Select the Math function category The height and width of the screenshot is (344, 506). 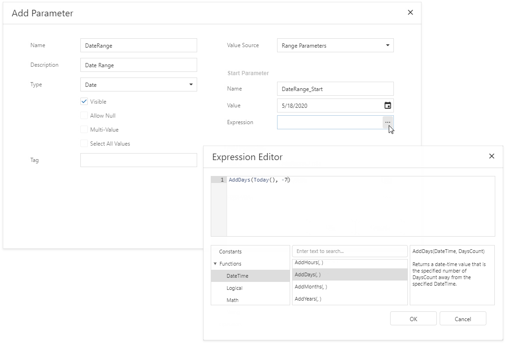[232, 300]
